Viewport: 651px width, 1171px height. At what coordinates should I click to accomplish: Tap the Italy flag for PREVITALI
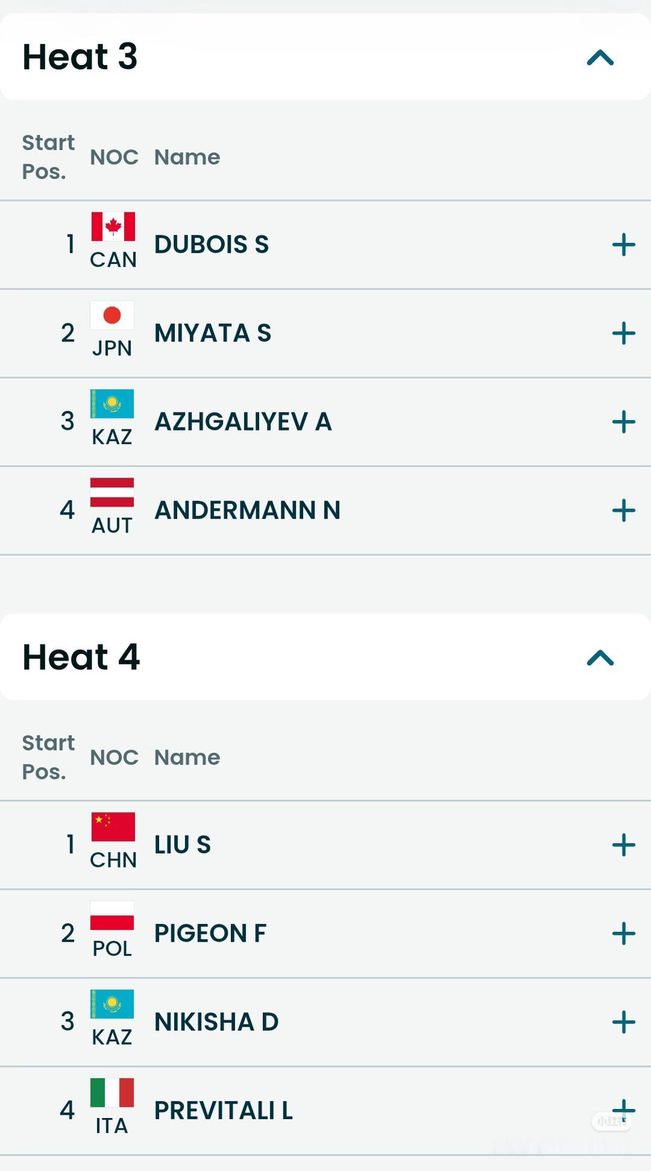[x=112, y=1093]
